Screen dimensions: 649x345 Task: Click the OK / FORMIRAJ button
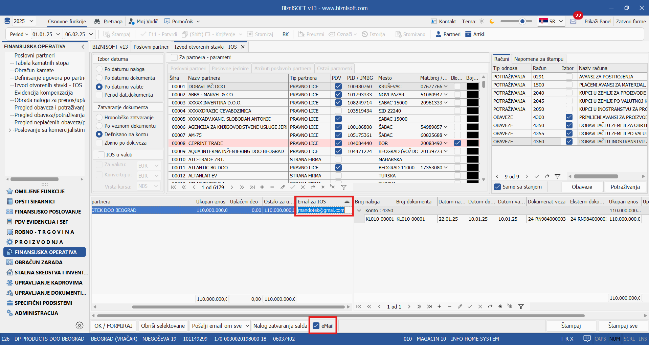coord(113,326)
